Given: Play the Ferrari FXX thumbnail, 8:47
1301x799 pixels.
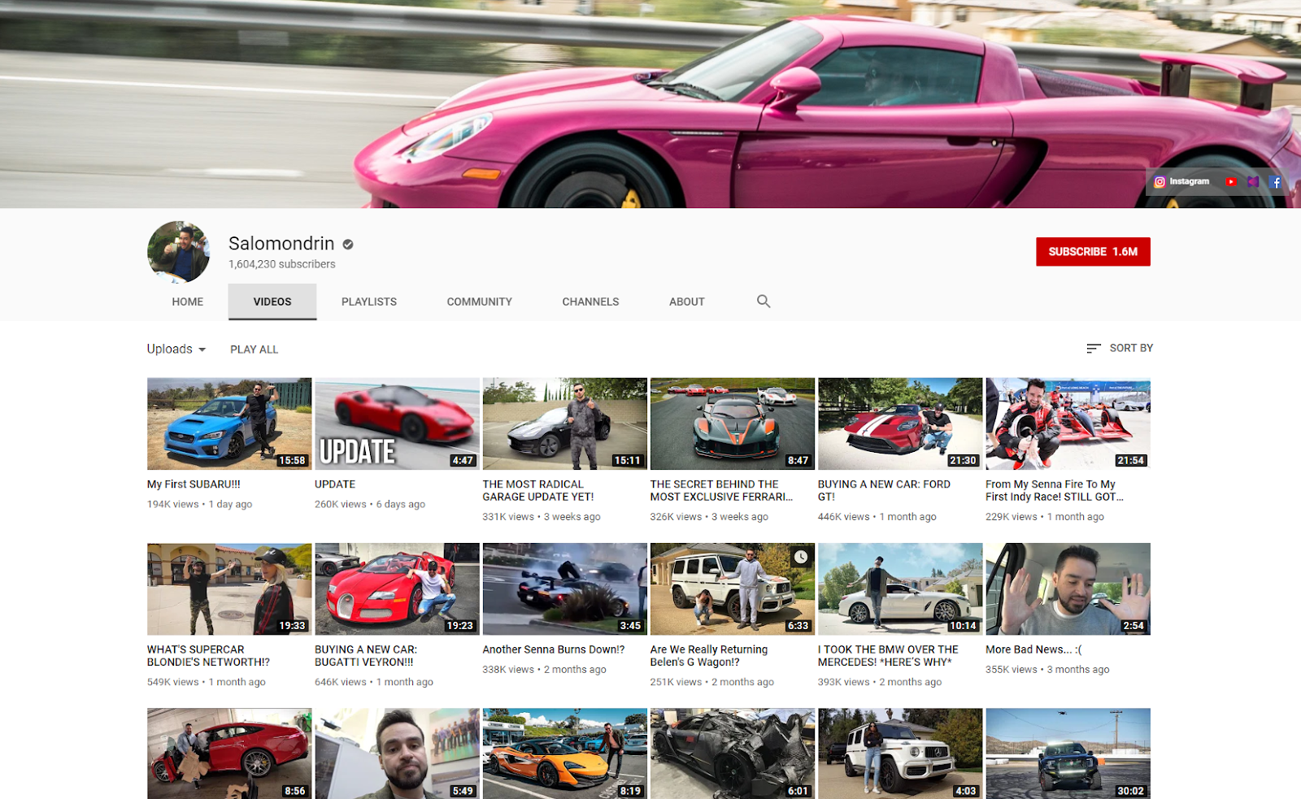Looking at the screenshot, I should [x=733, y=423].
